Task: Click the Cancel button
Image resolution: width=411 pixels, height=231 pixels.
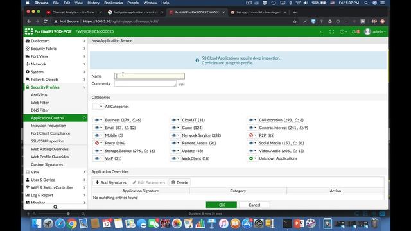Action: [254, 205]
